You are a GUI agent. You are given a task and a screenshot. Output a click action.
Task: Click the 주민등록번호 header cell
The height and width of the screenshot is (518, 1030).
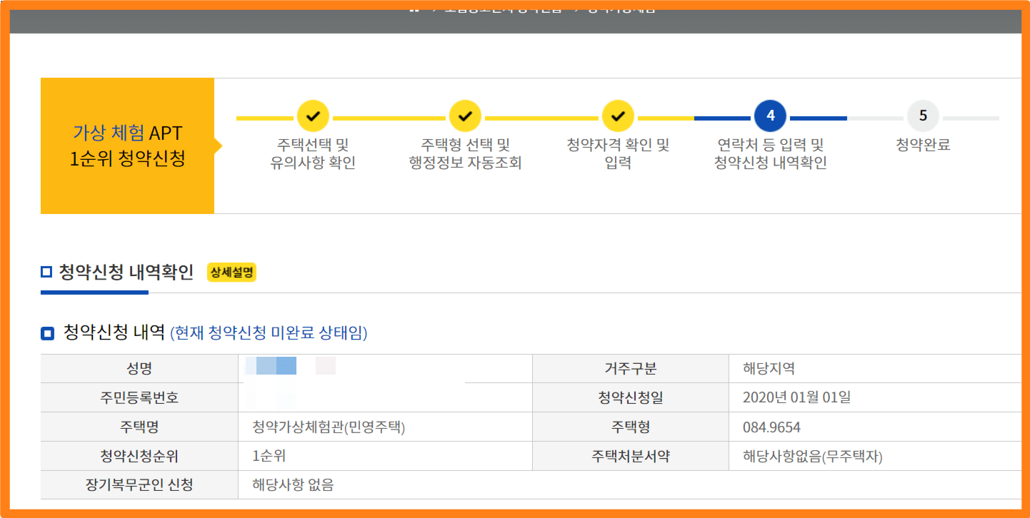tap(139, 398)
